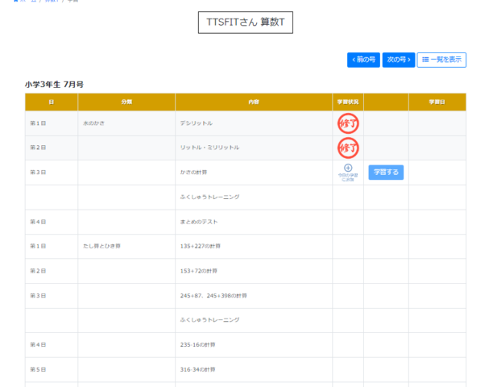Click the 内容 column header
497x387 pixels.
[x=254, y=102]
